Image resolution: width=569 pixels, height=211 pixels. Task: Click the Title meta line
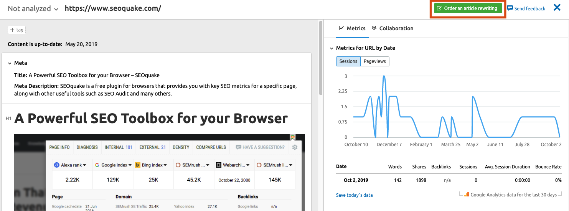pyautogui.click(x=87, y=75)
